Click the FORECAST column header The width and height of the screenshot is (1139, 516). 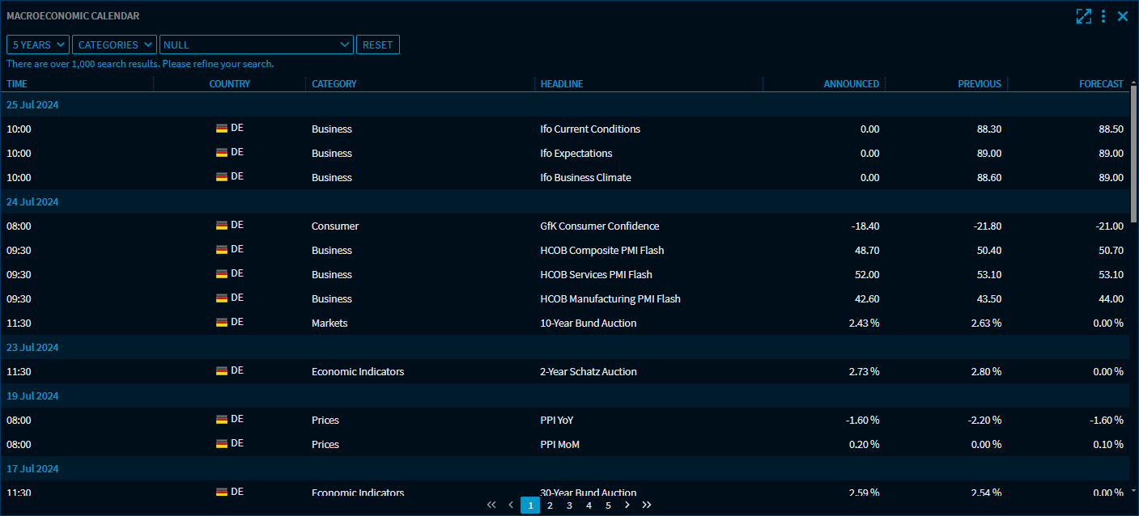(x=1100, y=84)
